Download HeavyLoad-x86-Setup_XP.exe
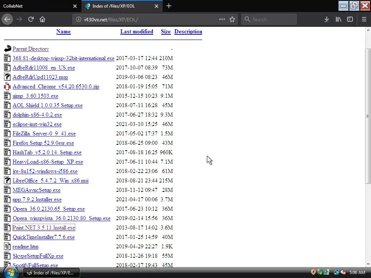This screenshot has height=278, width=371. (48, 162)
